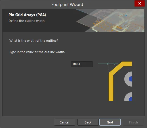Click the lower blue pad hole
The height and width of the screenshot is (128, 147).
coord(131,99)
